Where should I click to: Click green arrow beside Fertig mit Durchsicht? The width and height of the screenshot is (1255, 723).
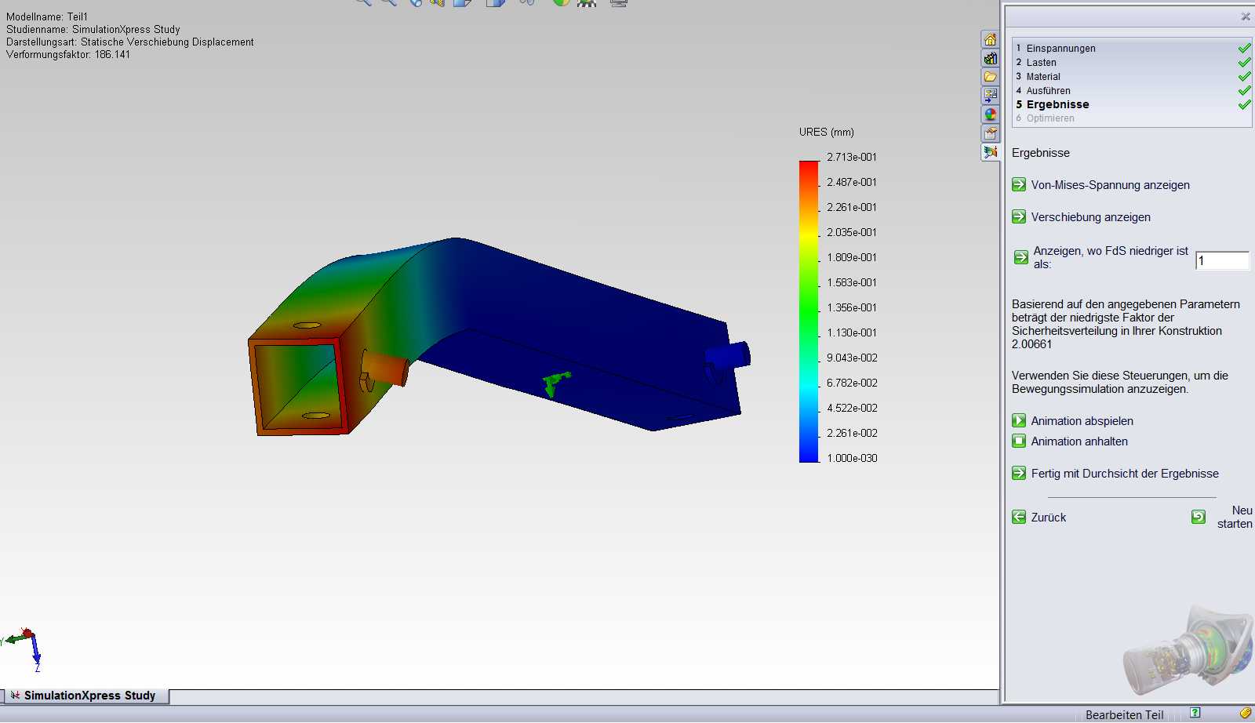[x=1019, y=473]
